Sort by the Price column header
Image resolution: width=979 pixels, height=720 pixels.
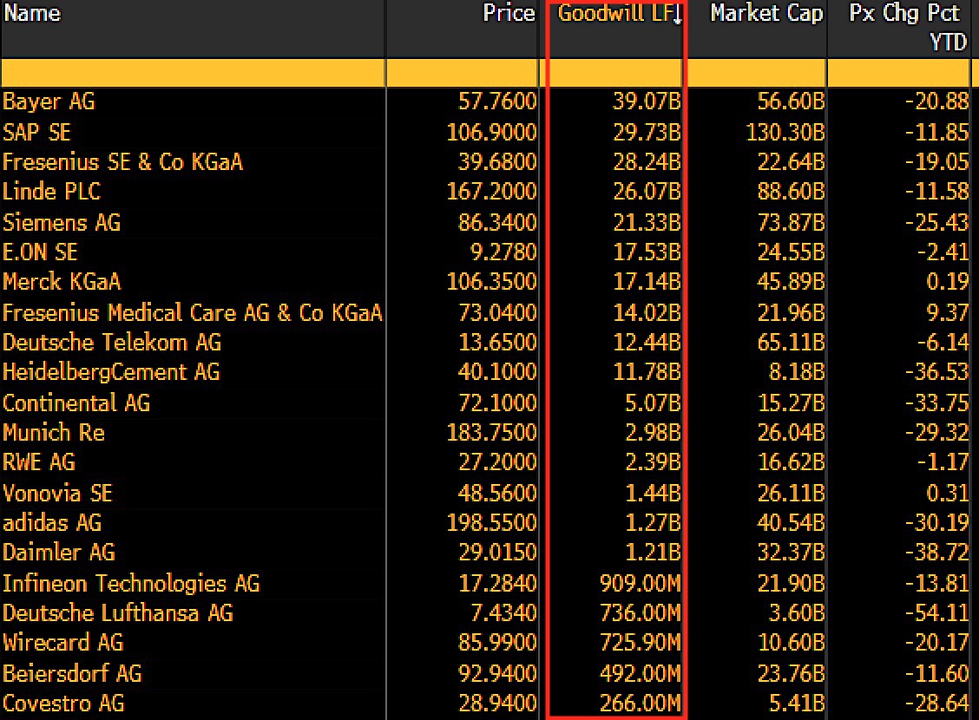[509, 13]
